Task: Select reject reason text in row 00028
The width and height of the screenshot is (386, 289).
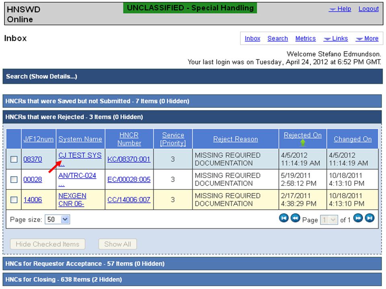Action: 228,179
